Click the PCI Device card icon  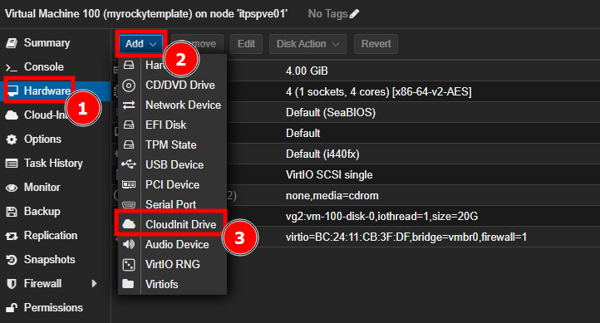point(129,184)
